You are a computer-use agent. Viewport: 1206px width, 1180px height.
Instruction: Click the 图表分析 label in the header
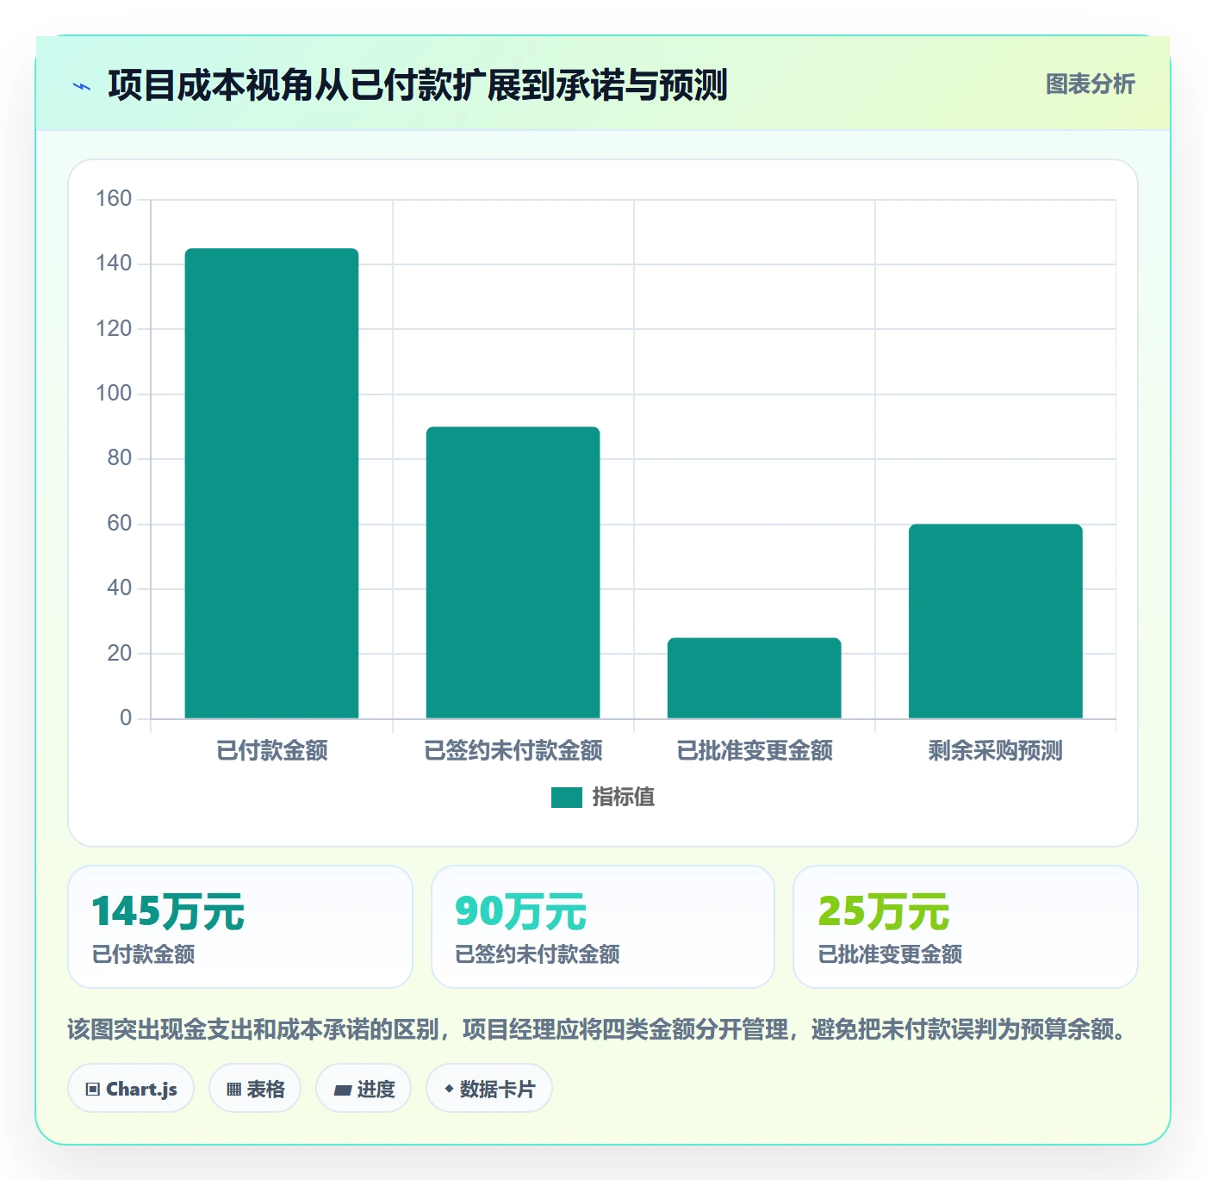tap(1090, 84)
